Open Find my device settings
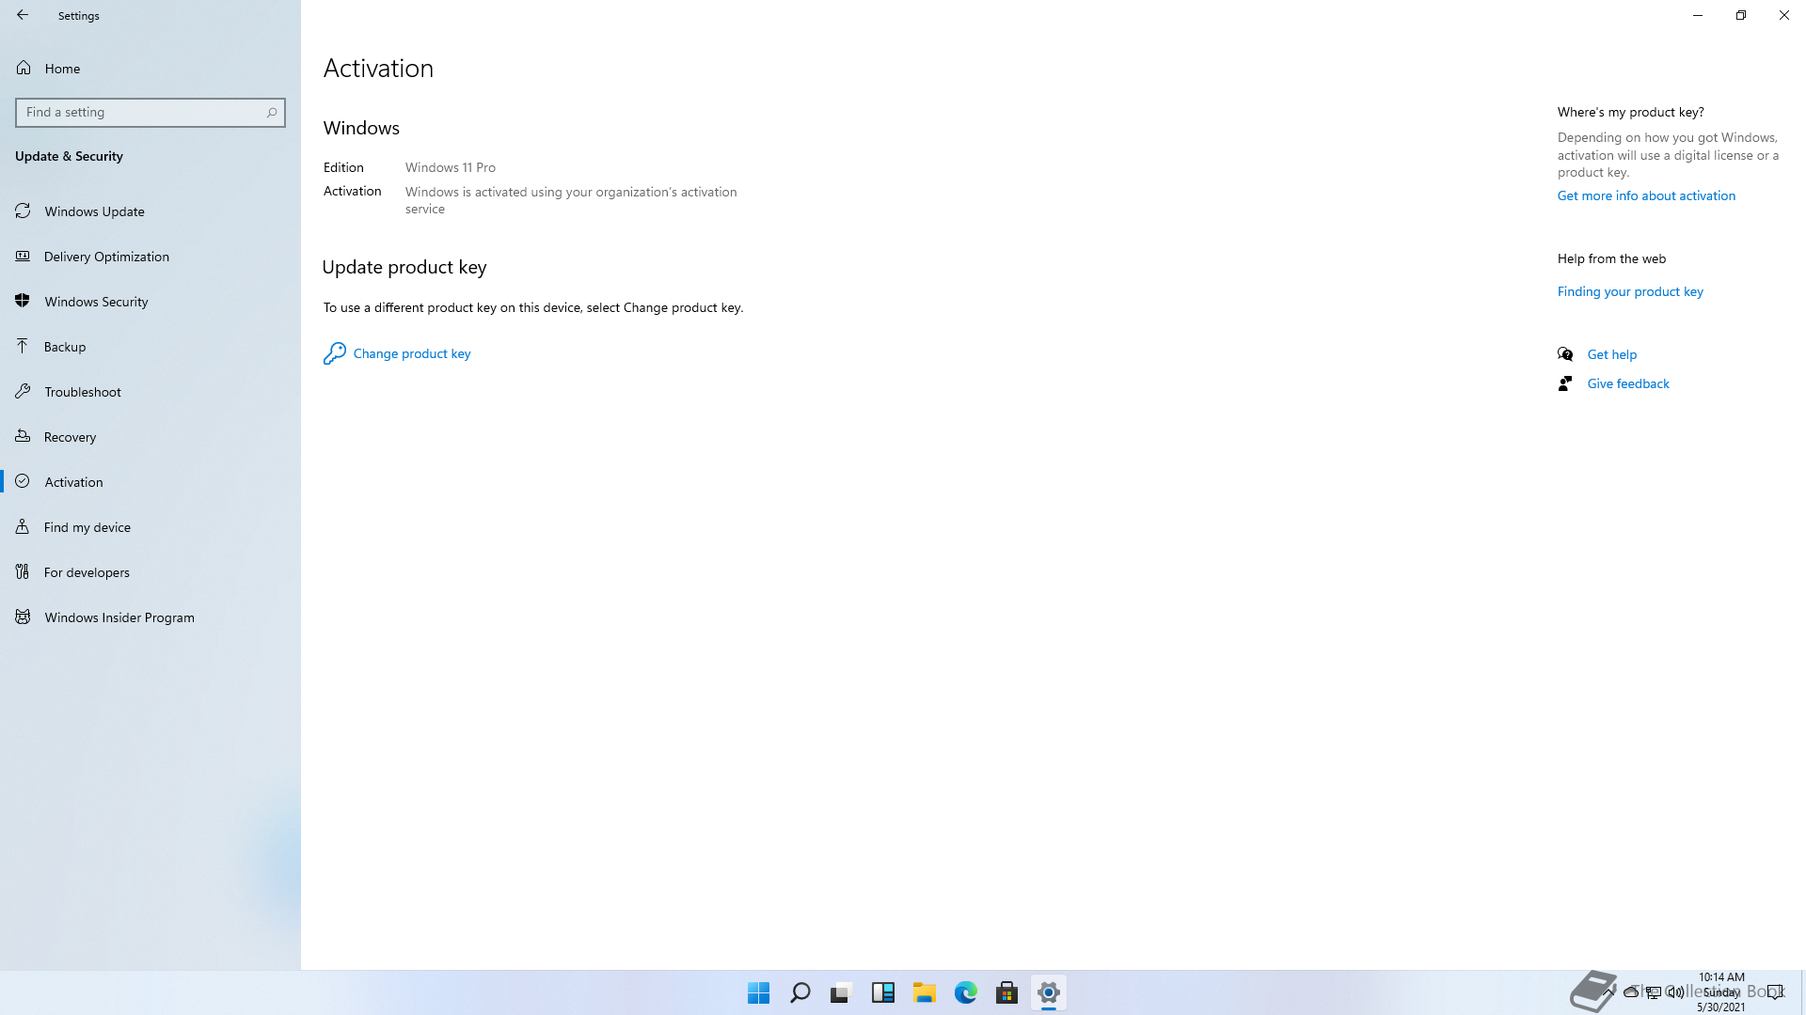This screenshot has width=1806, height=1015. click(150, 527)
